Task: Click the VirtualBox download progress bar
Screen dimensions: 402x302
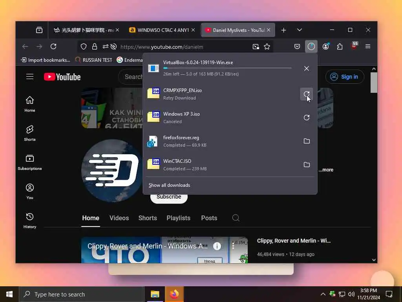Action: (x=227, y=68)
